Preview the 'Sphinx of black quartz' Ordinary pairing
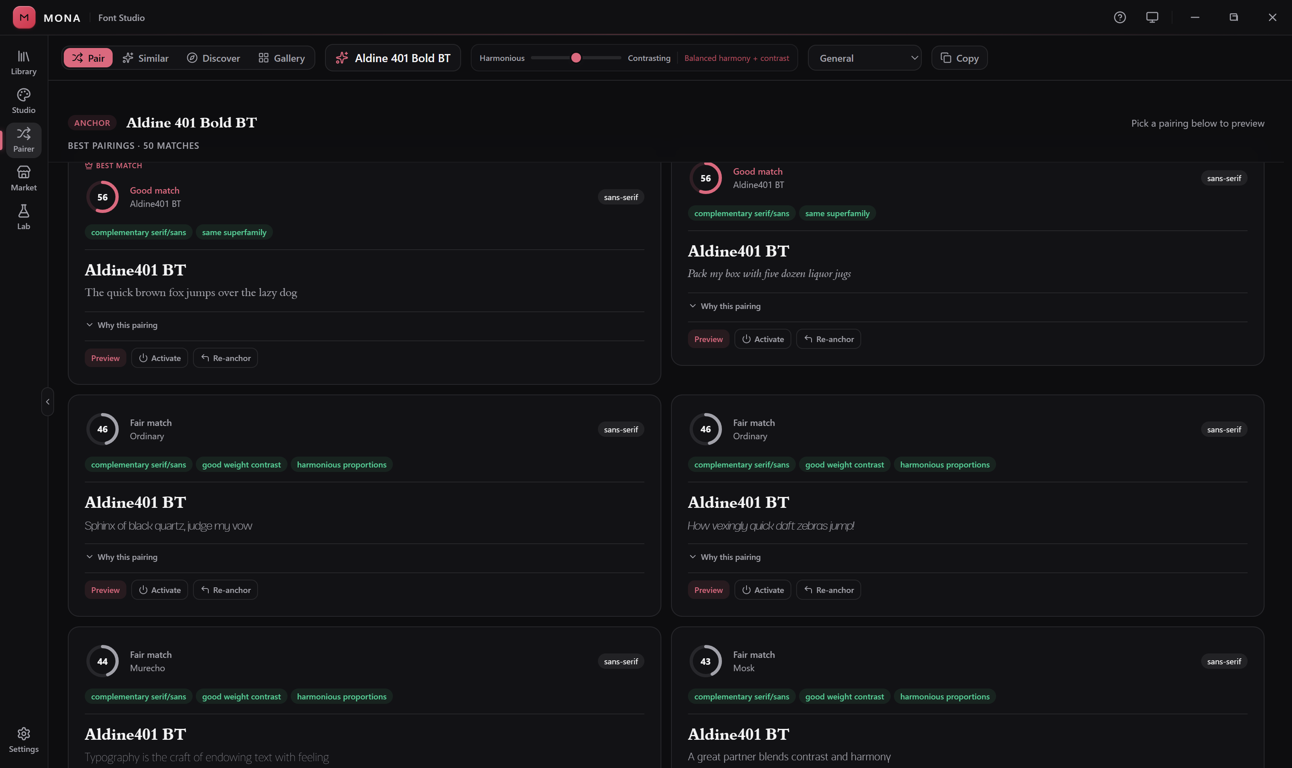This screenshot has height=768, width=1292. (x=105, y=590)
